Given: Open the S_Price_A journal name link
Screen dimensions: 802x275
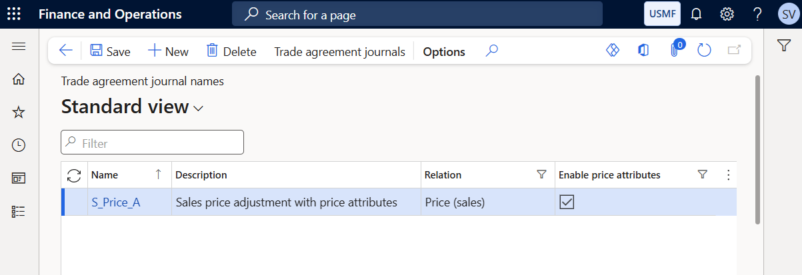Looking at the screenshot, I should pyautogui.click(x=115, y=202).
